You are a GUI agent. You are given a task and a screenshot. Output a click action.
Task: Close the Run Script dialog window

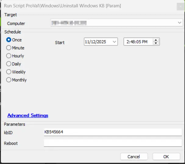tap(180, 6)
